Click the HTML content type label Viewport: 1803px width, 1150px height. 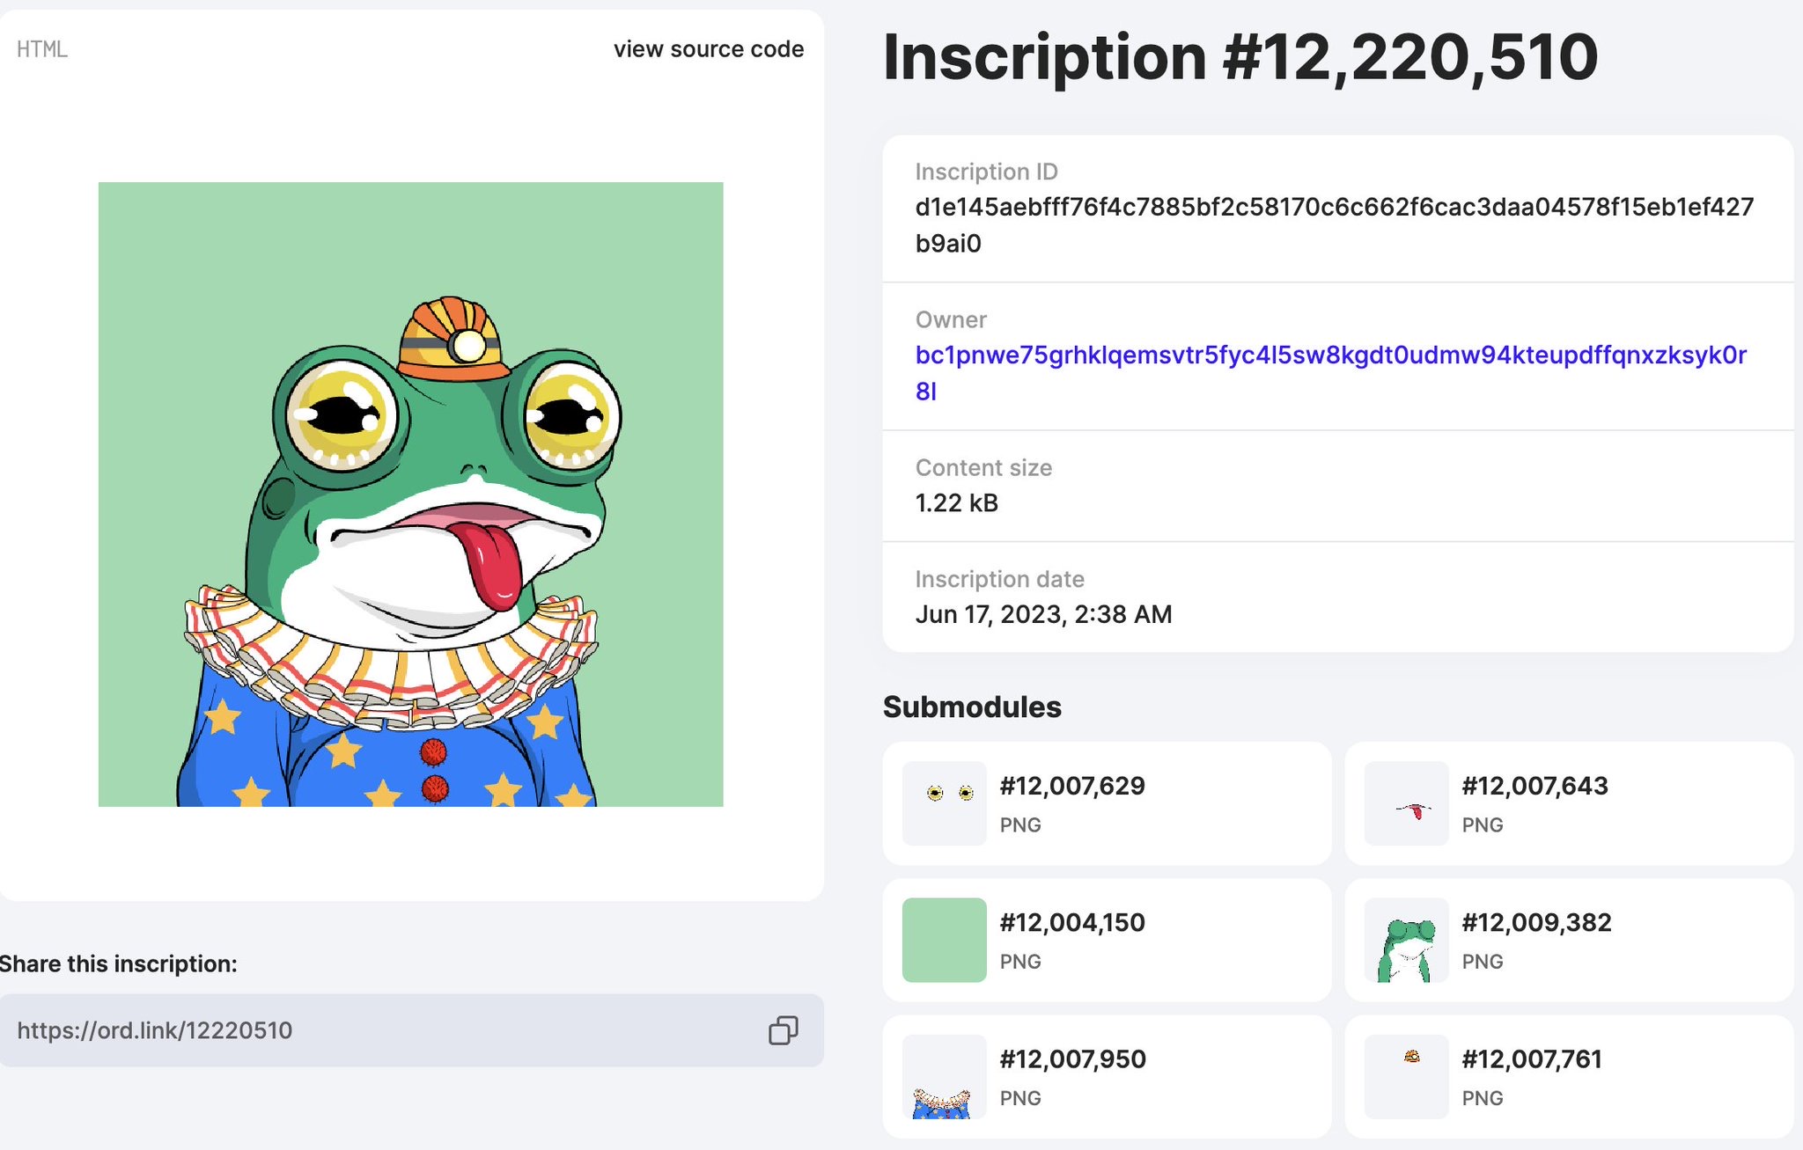click(42, 49)
